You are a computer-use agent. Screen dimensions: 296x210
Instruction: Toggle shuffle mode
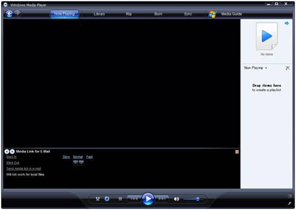click(x=98, y=199)
